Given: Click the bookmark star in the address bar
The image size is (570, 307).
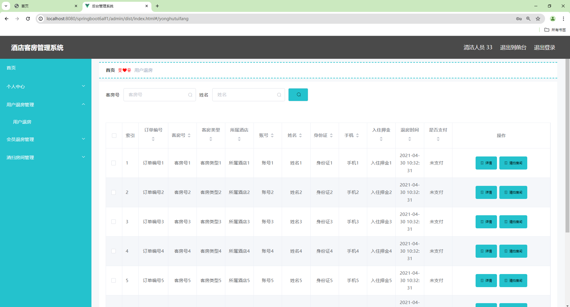Looking at the screenshot, I should (538, 18).
